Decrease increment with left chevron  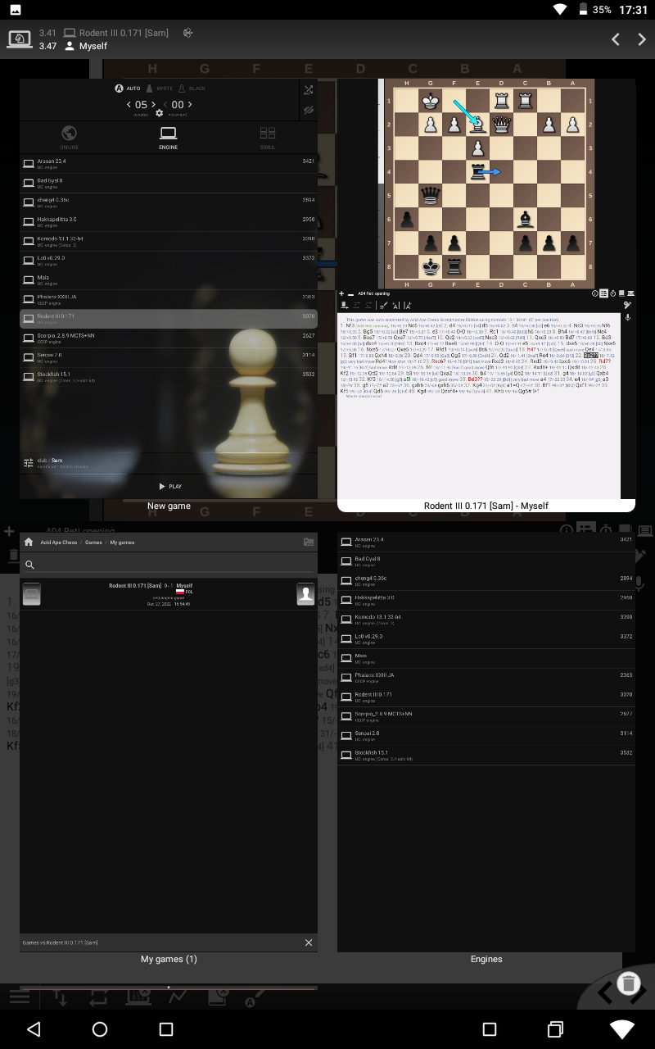[x=167, y=105]
